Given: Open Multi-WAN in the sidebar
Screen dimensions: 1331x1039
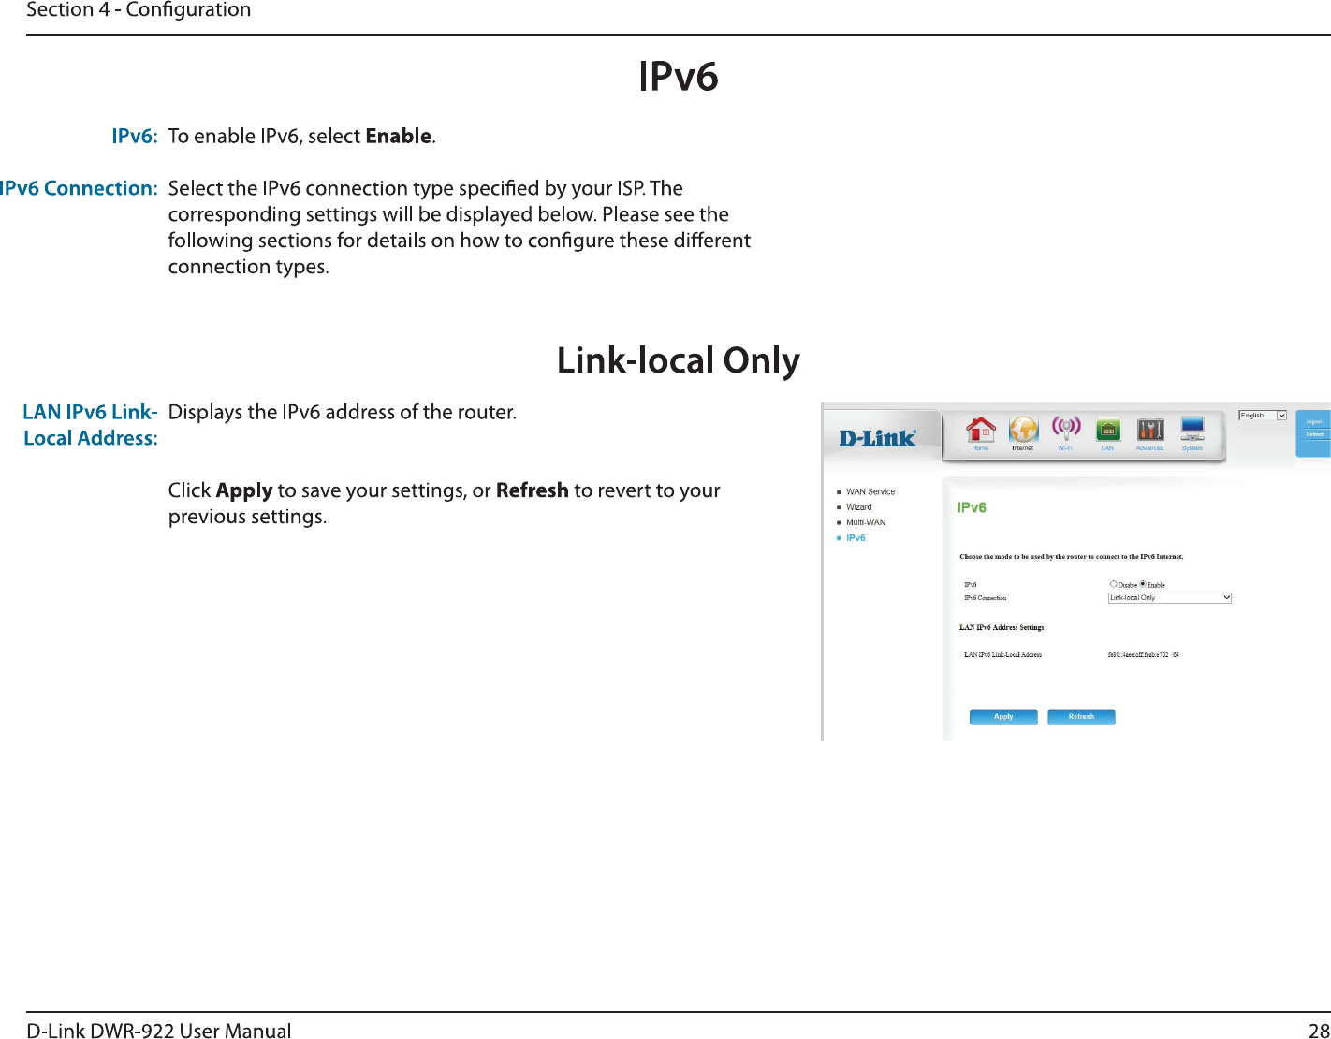Looking at the screenshot, I should point(866,522).
